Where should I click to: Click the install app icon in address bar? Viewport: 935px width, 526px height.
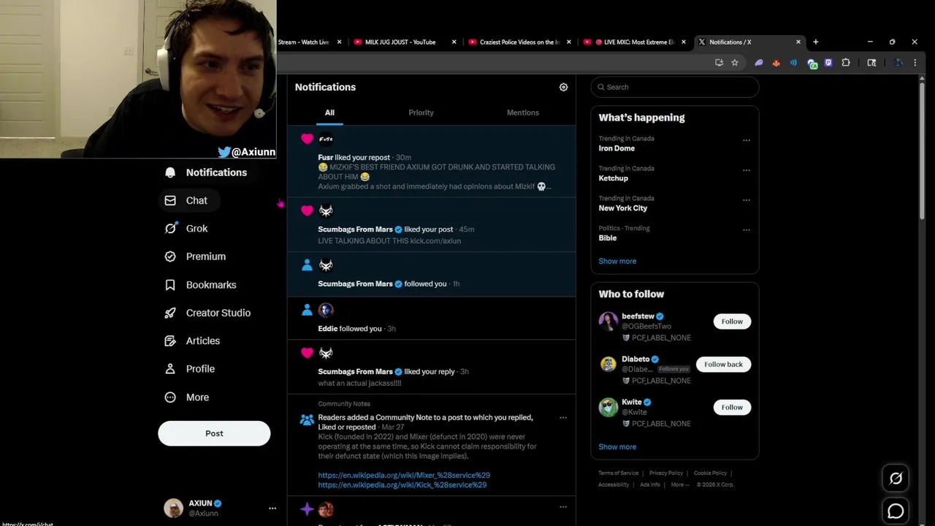click(x=719, y=63)
